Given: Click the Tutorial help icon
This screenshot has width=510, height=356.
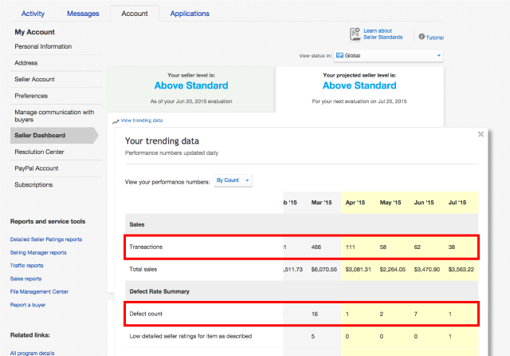Looking at the screenshot, I should [x=422, y=37].
